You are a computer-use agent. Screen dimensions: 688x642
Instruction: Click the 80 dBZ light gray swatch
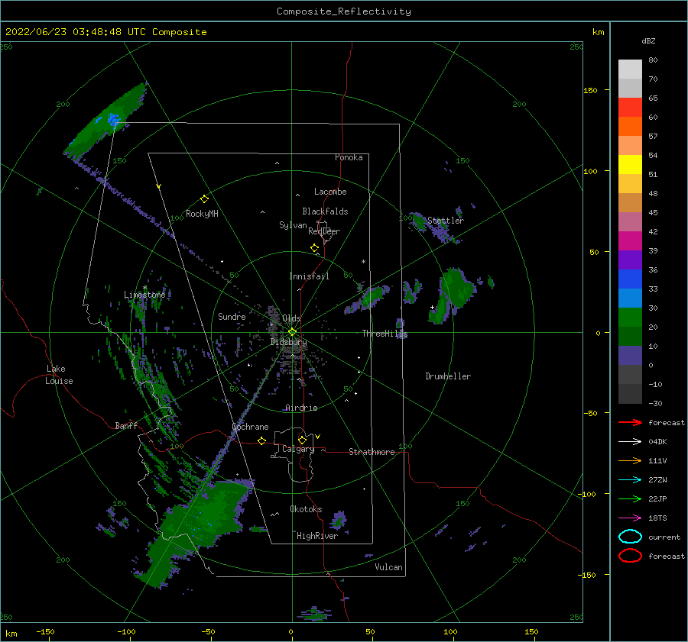[630, 69]
